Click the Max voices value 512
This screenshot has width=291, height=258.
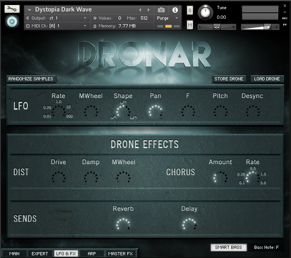pos(144,18)
